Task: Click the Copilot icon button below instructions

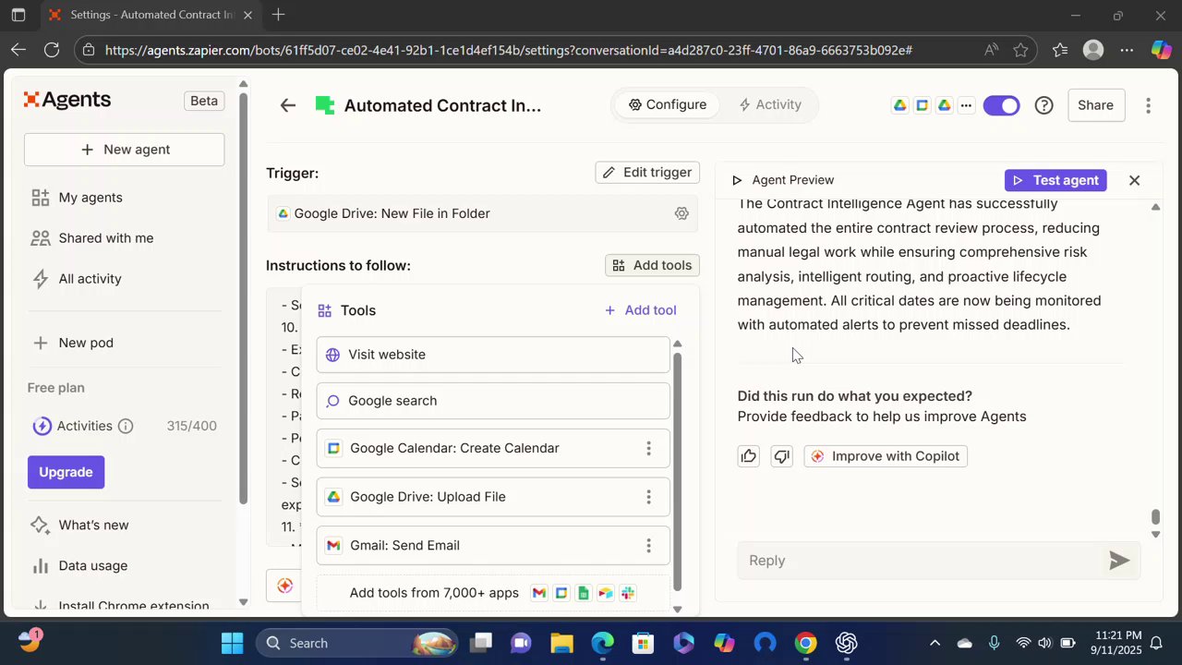Action: [284, 586]
